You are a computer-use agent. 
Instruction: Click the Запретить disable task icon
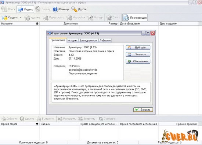80,119
